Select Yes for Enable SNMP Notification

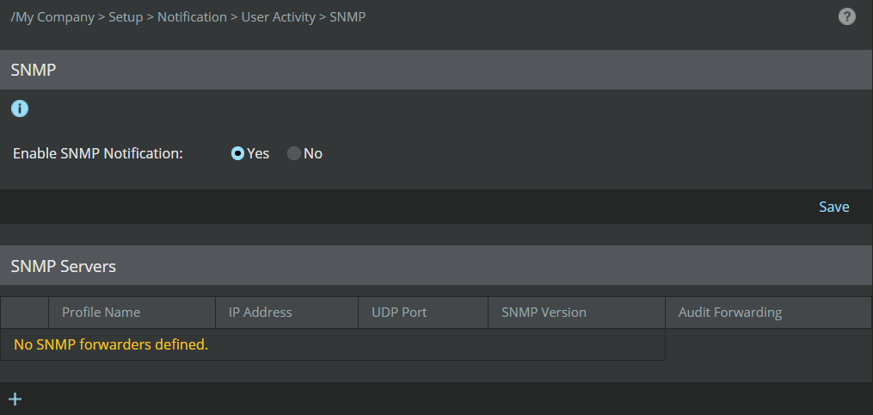click(x=237, y=153)
